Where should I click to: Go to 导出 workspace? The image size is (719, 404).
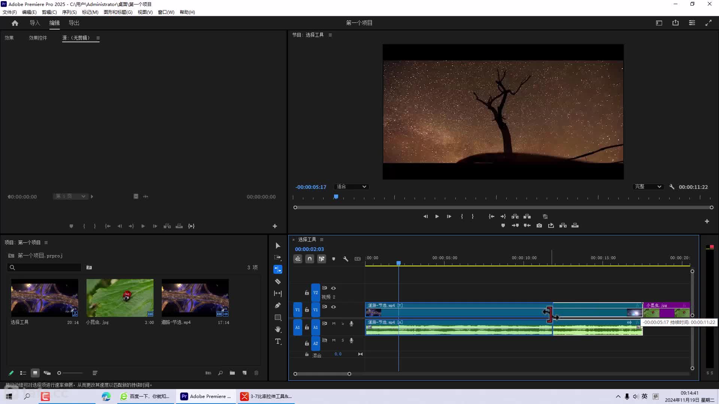74,23
